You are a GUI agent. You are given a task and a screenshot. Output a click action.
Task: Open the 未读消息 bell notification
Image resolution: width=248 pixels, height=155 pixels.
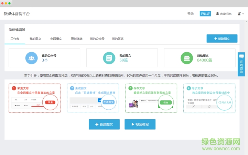[224, 14]
